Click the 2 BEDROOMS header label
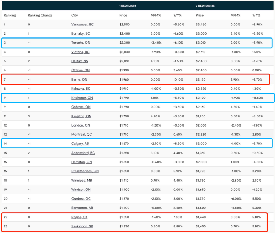Viewport: 275px width, 233px height. [x=205, y=6]
